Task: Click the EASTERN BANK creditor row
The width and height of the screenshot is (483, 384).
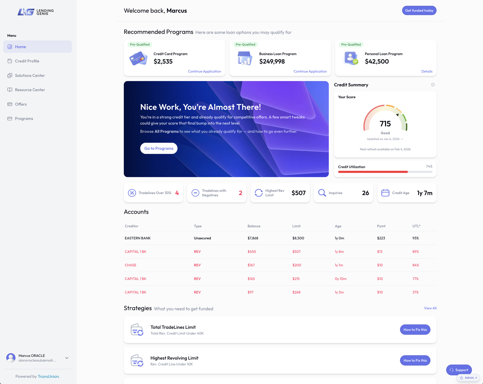Action: point(280,238)
